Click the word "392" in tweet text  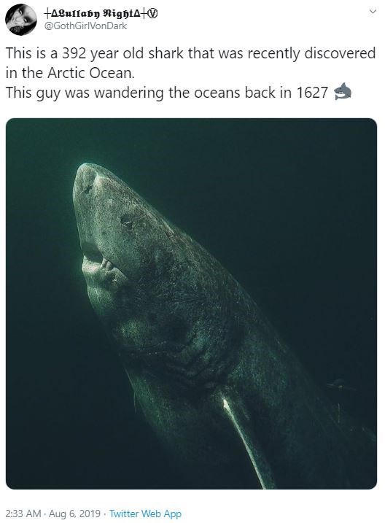74,53
